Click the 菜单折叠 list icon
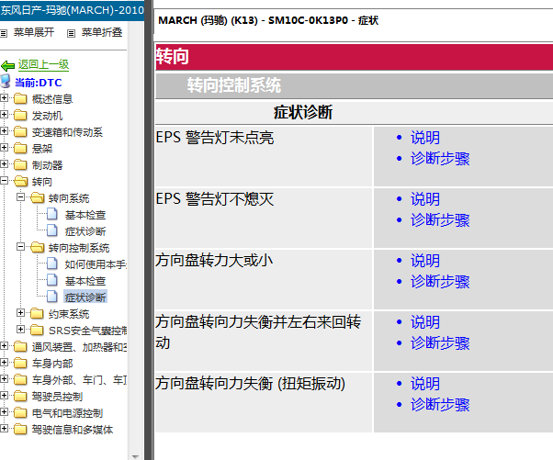Image resolution: width=553 pixels, height=460 pixels. point(72,33)
